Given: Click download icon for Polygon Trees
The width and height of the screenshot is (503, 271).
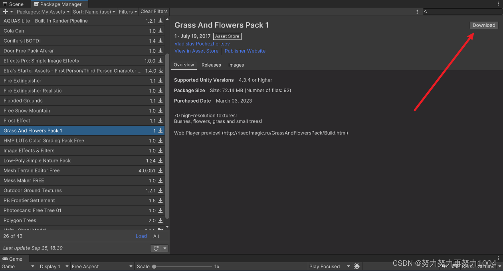Looking at the screenshot, I should pos(160,220).
